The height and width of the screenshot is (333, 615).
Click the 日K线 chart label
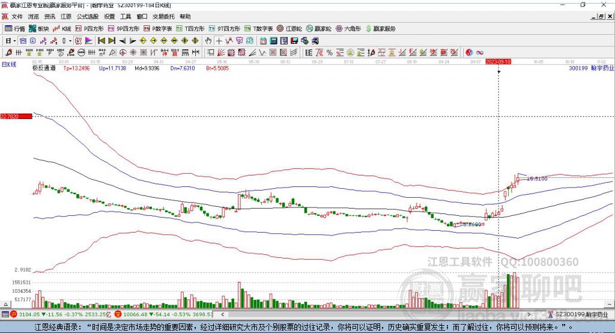9,64
